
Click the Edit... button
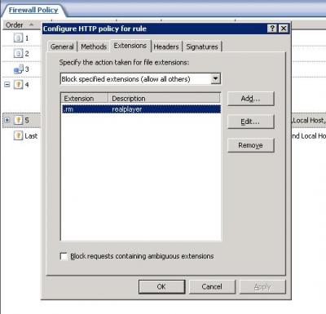click(250, 122)
